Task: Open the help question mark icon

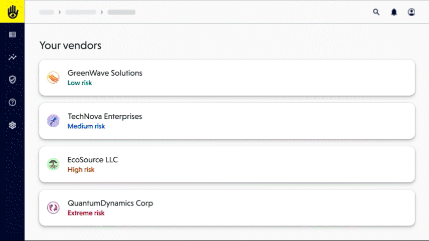Action: coord(13,102)
